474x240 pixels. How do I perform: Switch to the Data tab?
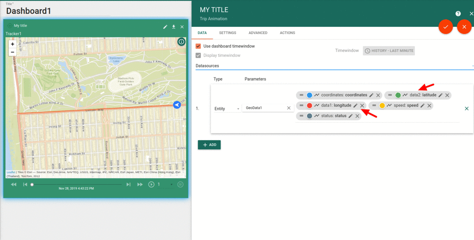202,33
